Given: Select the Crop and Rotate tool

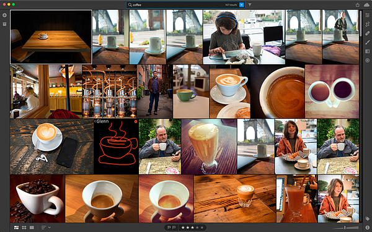Looking at the screenshot, I should (x=367, y=24).
